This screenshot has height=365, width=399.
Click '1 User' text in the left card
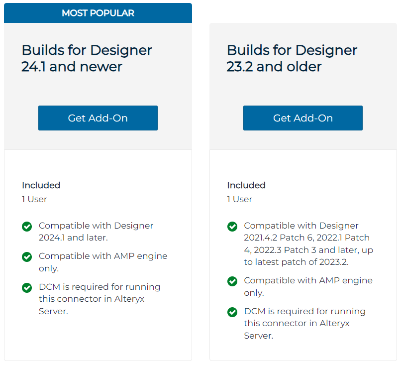coord(34,199)
